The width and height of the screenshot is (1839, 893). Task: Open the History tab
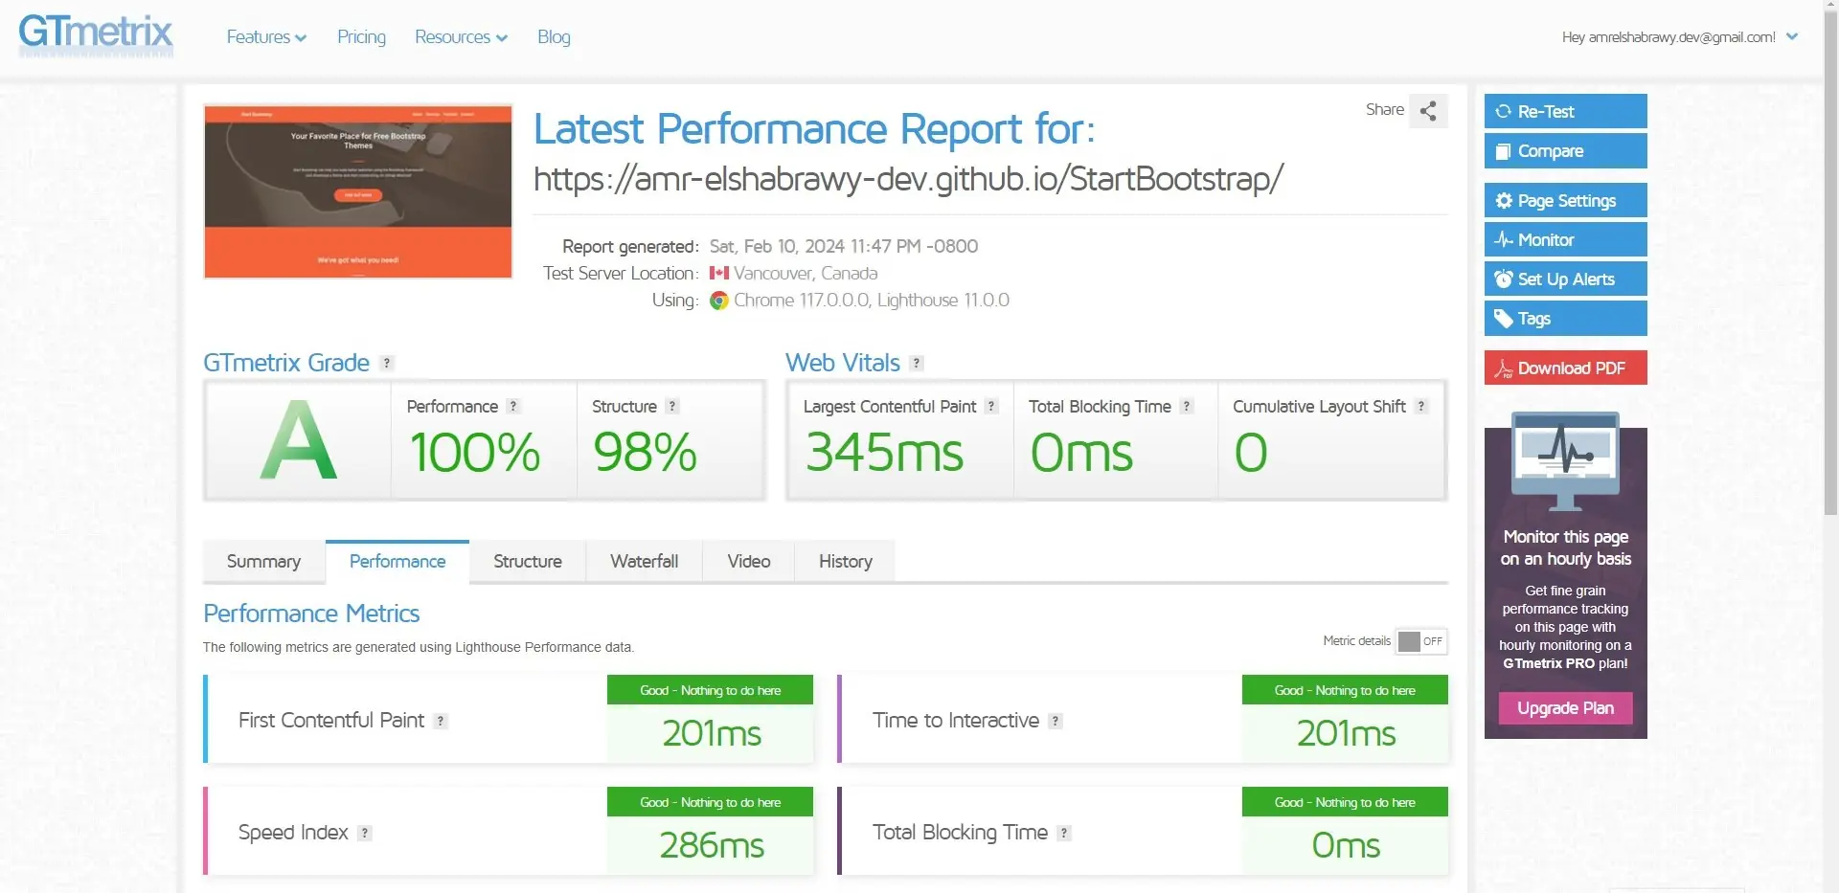pos(846,561)
